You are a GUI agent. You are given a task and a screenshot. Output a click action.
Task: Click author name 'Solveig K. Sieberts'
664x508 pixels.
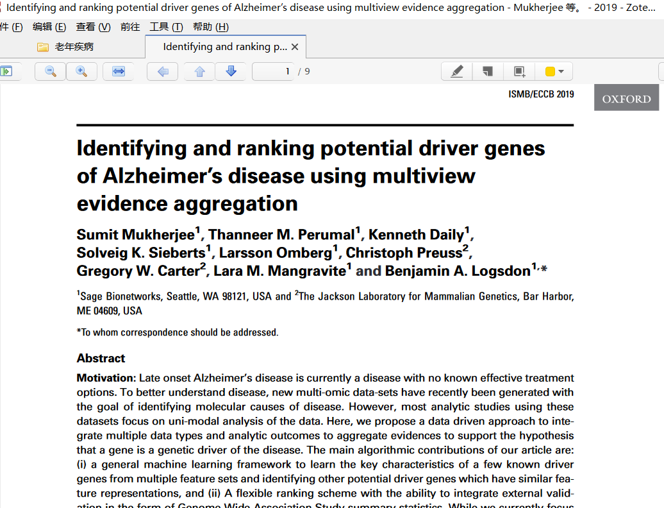(141, 253)
